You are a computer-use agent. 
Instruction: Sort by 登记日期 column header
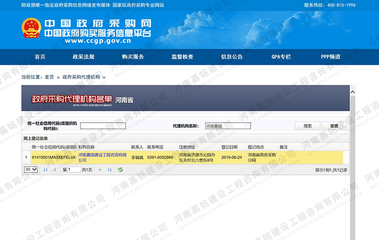[233, 147]
